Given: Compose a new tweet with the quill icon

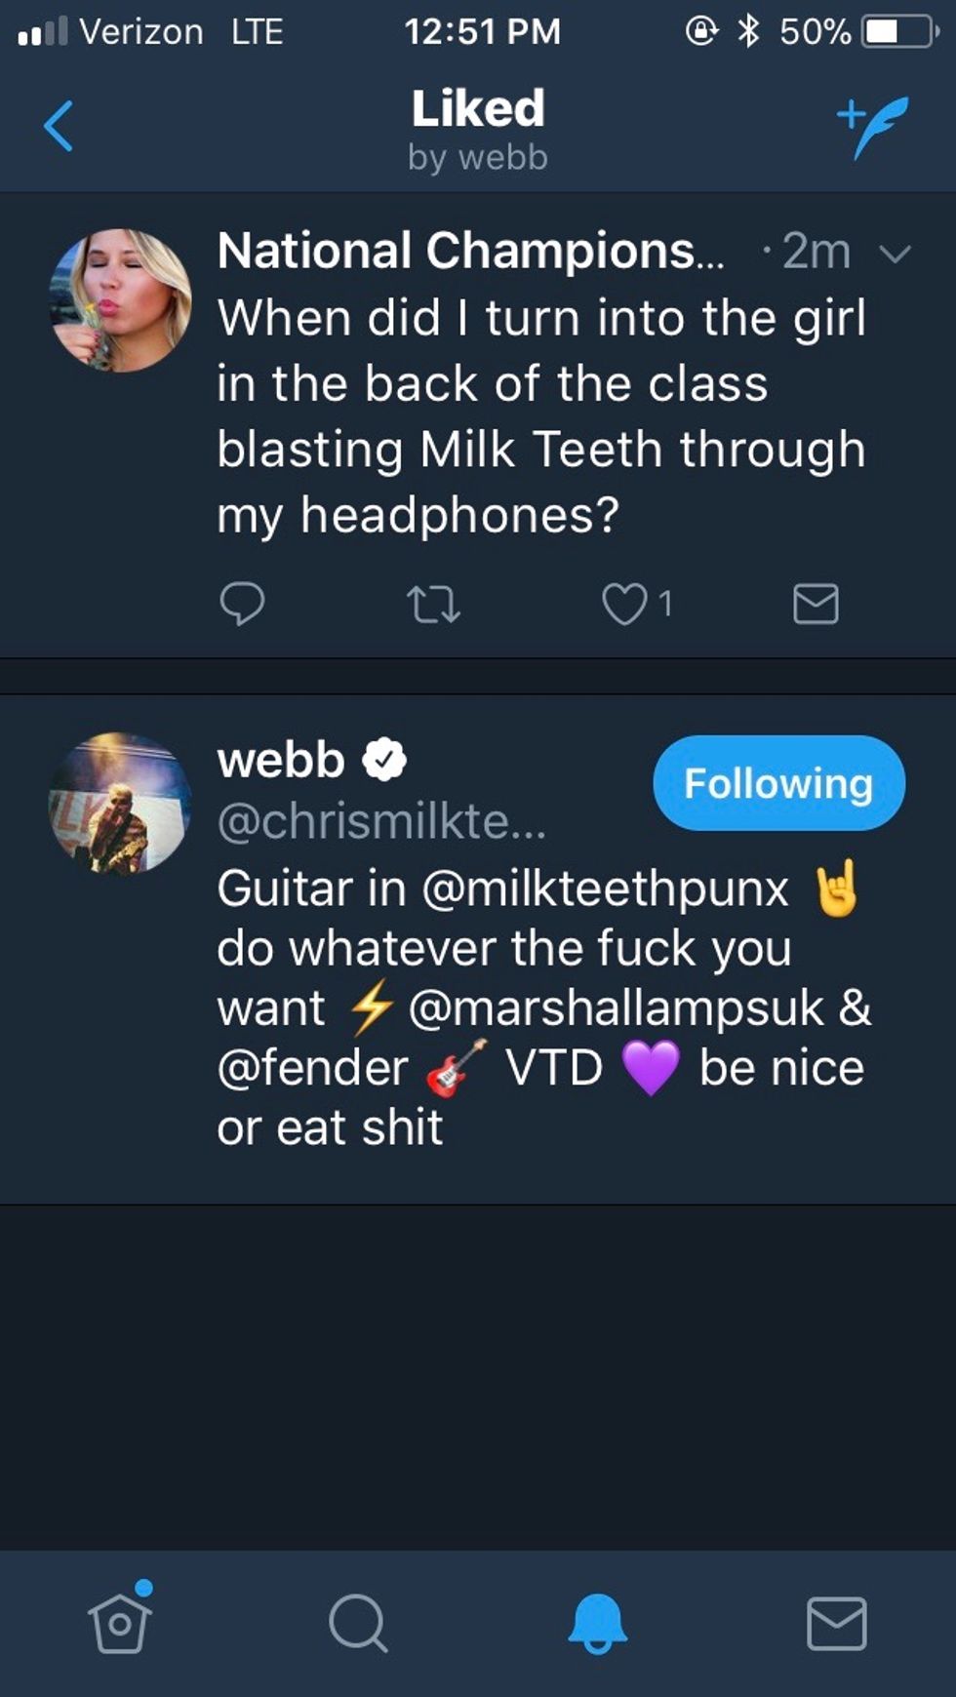Looking at the screenshot, I should (873, 127).
